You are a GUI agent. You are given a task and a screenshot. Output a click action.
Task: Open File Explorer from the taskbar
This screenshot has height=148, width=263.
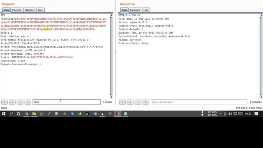(34, 114)
